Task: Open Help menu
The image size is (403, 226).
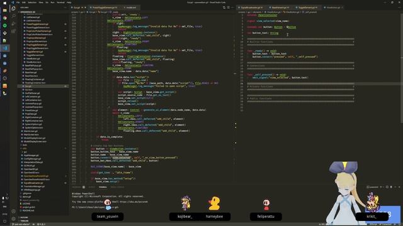Action: pyautogui.click(x=69, y=3)
